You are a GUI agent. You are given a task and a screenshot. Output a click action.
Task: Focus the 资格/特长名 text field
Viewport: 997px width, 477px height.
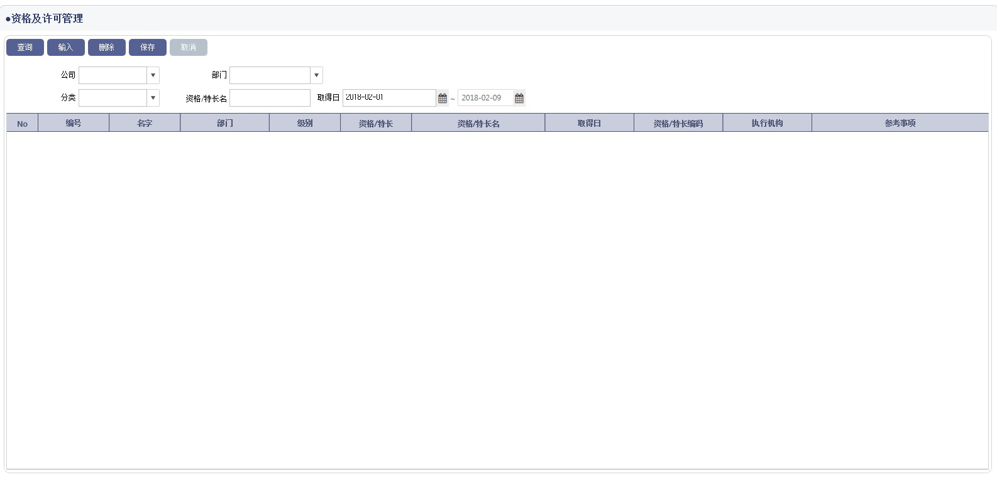click(270, 98)
